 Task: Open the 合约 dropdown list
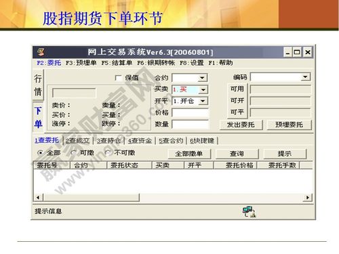tap(202, 78)
